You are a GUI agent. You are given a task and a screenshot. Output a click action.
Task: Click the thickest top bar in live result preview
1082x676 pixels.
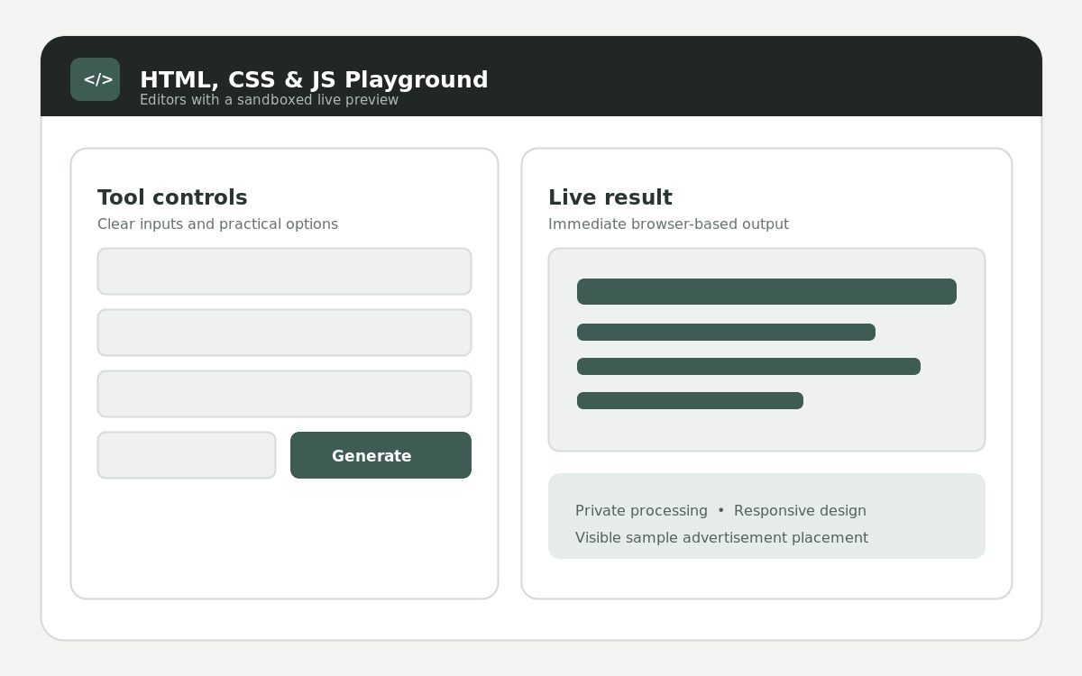tap(766, 291)
